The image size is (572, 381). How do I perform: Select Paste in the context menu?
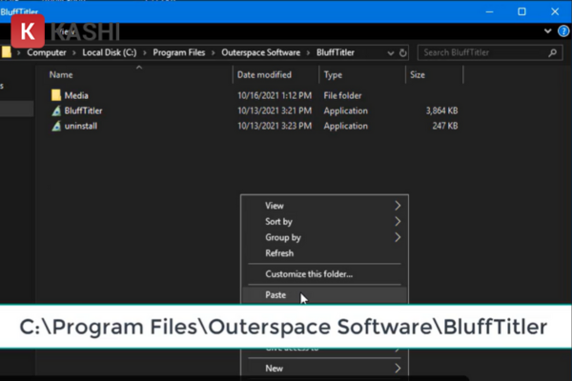(x=324, y=295)
